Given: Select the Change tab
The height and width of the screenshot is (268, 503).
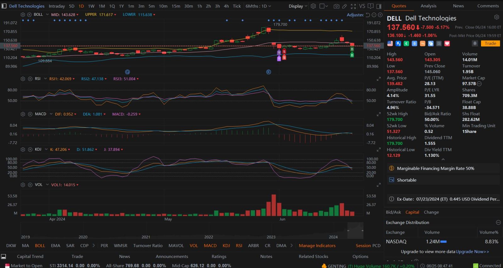Looking at the screenshot, I should point(431,212).
